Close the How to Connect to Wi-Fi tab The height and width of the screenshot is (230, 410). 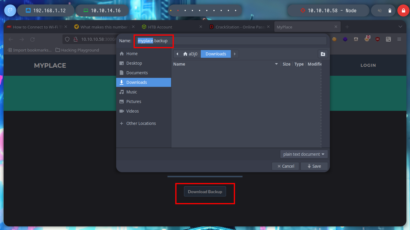[66, 27]
